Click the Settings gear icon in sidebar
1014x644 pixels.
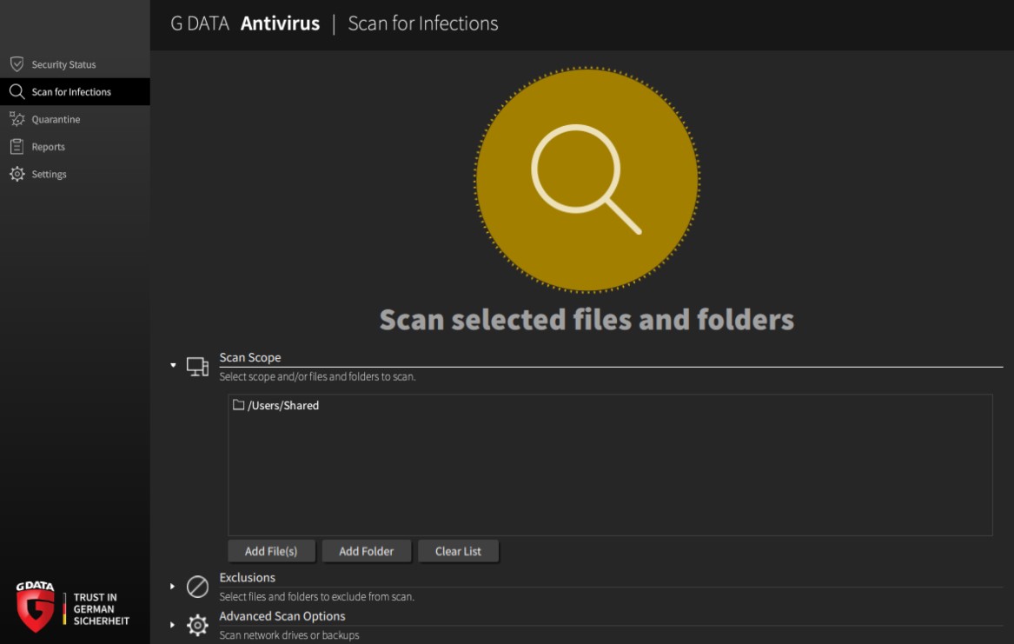tap(17, 174)
